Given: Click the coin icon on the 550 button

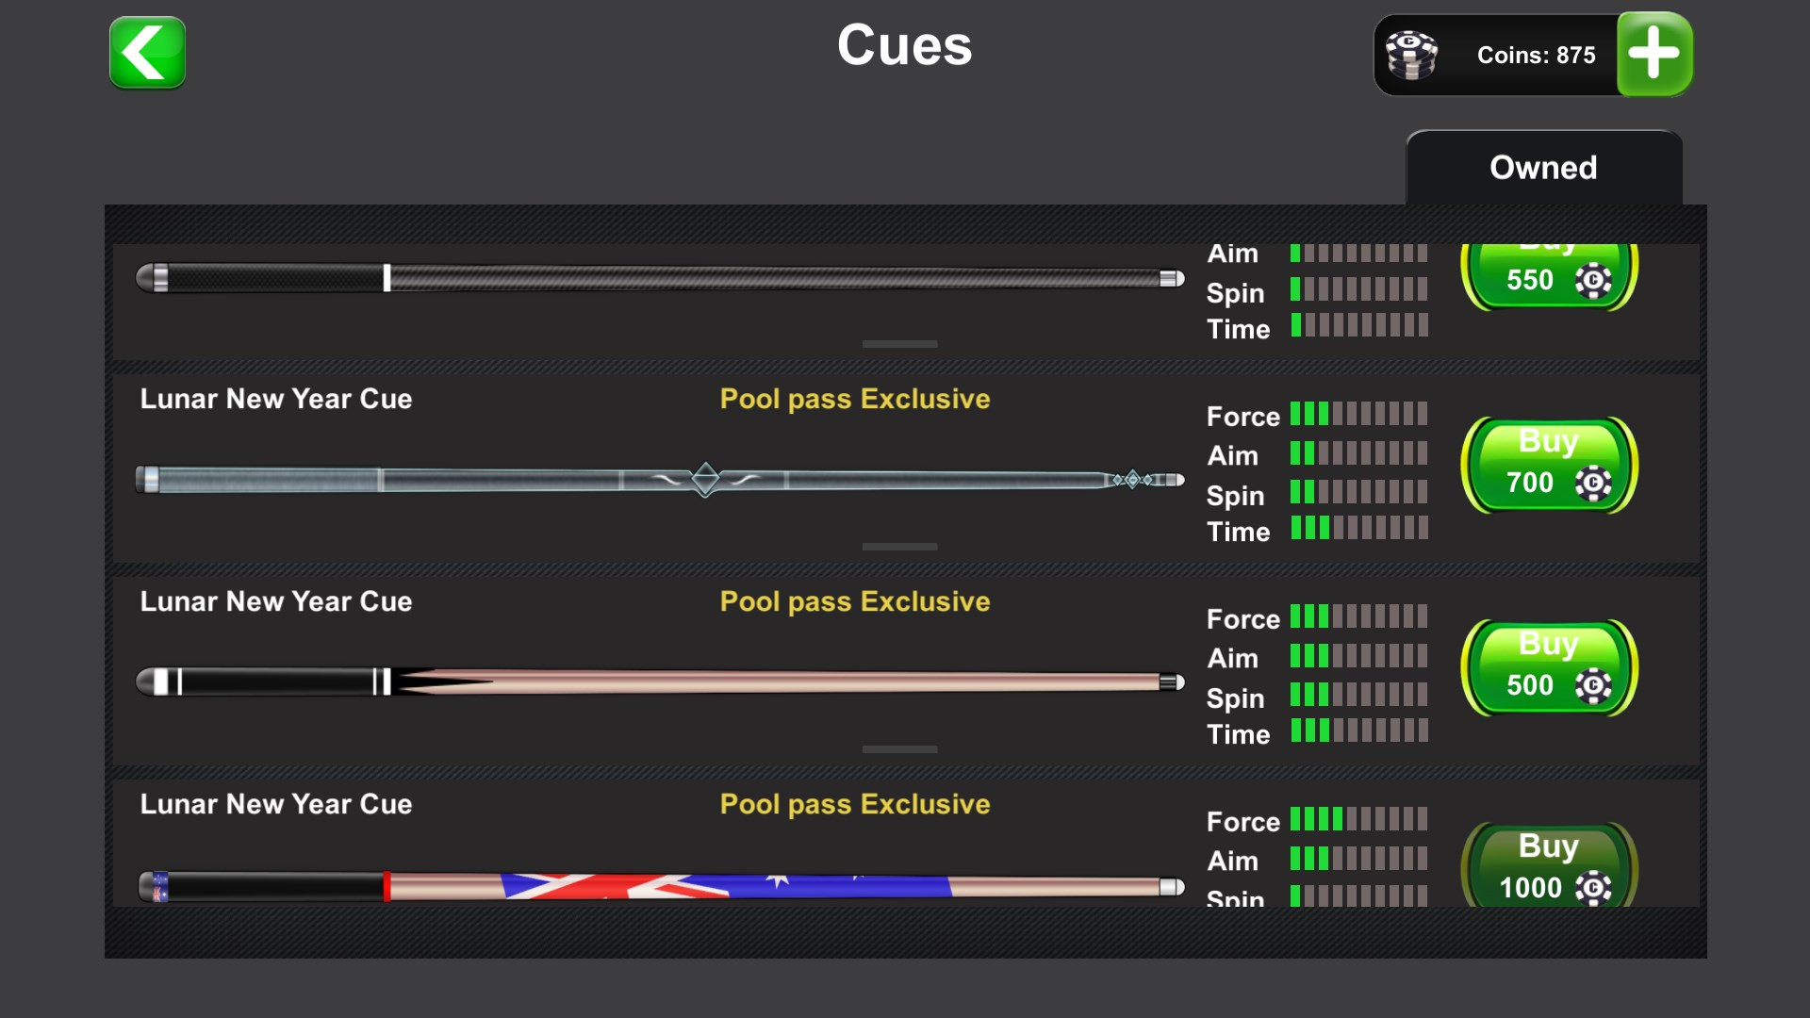Looking at the screenshot, I should (1593, 281).
